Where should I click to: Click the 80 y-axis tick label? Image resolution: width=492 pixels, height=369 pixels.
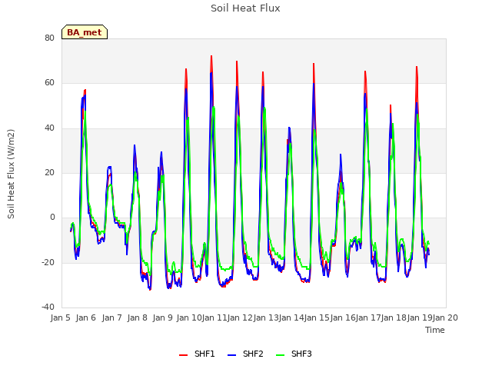49,38
